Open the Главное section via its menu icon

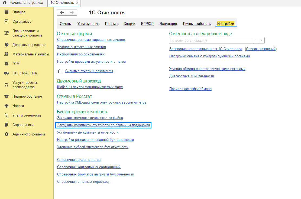pyautogui.click(x=7, y=12)
